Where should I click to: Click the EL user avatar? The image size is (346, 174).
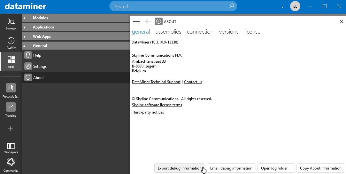(295, 6)
